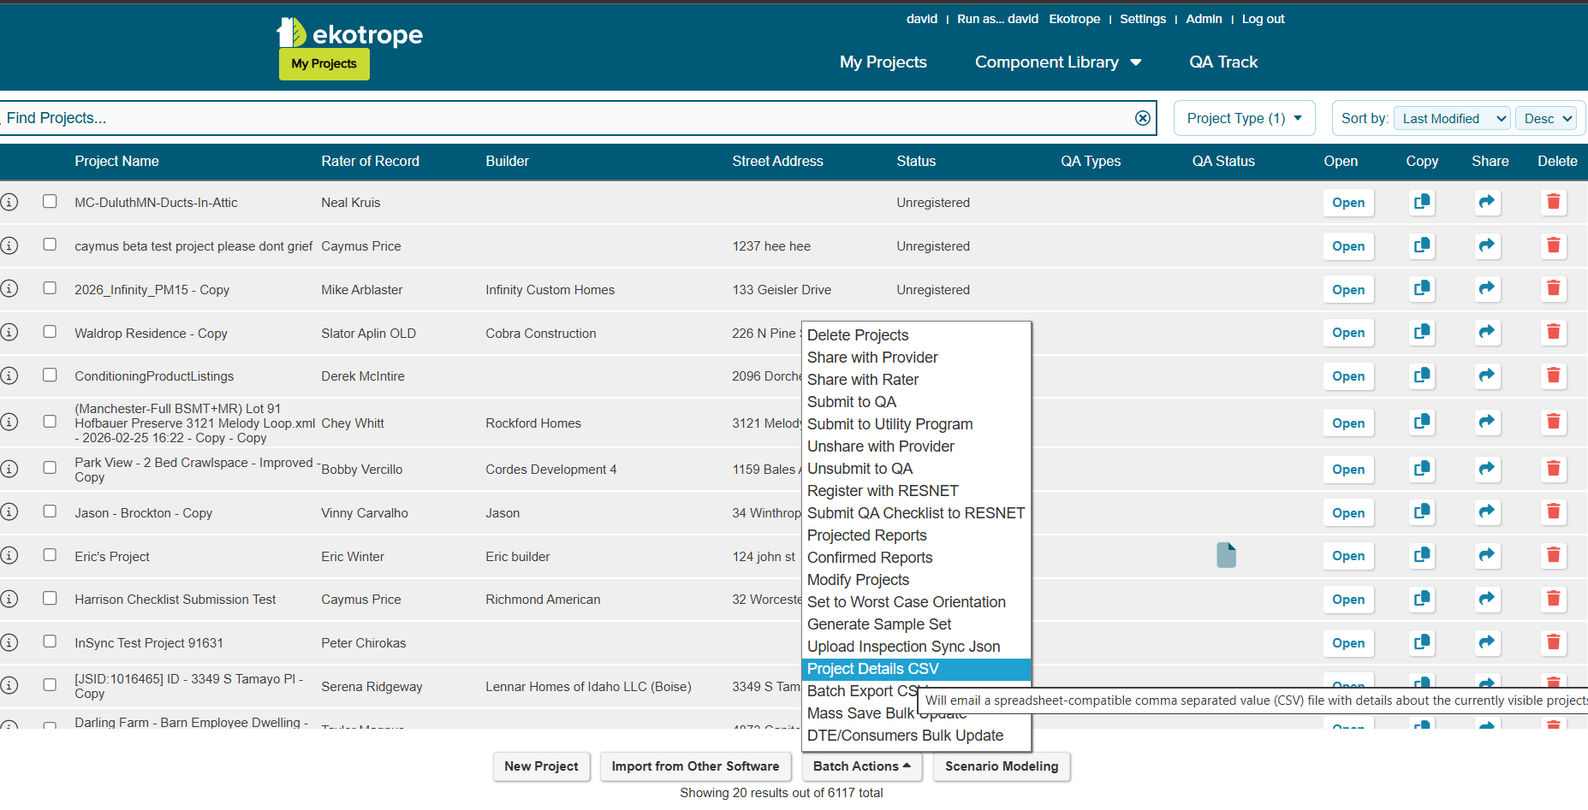
Task: Share the 2026_Infinity_PM15 - Copy project
Action: [1487, 289]
